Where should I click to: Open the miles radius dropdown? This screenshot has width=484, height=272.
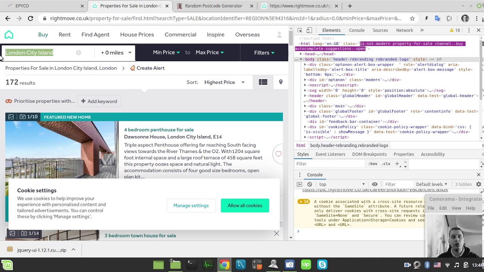point(116,53)
